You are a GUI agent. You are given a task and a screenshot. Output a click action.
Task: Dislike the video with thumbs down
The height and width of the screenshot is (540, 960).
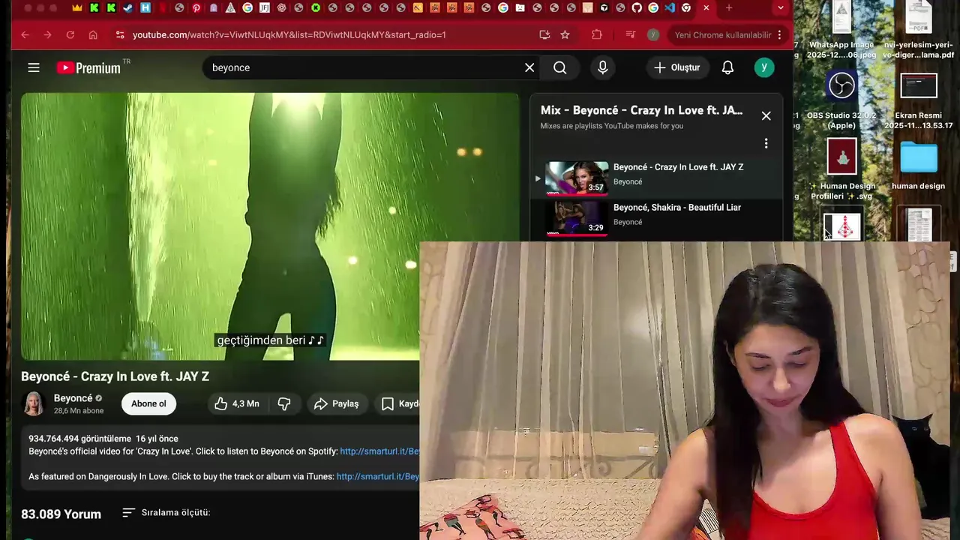click(284, 403)
